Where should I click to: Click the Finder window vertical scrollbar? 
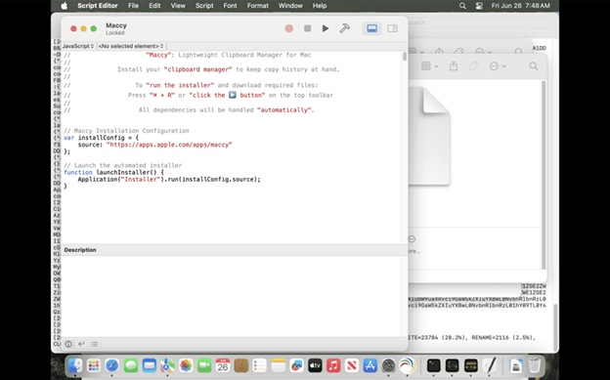(544, 175)
